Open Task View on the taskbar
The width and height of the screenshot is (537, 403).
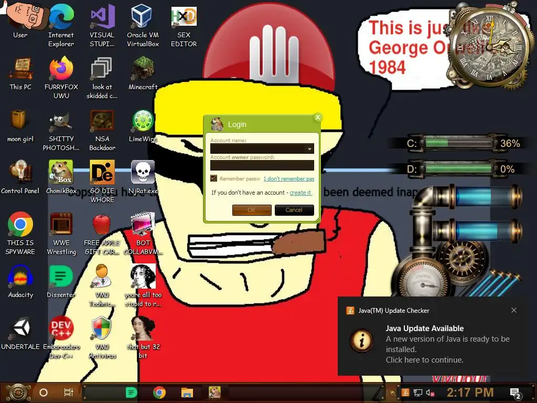tap(69, 393)
